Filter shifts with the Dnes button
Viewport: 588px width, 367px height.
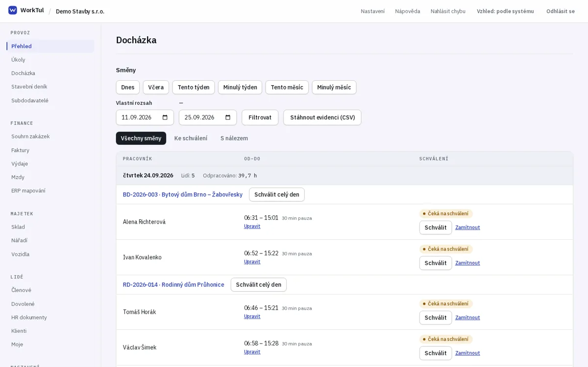(x=128, y=87)
